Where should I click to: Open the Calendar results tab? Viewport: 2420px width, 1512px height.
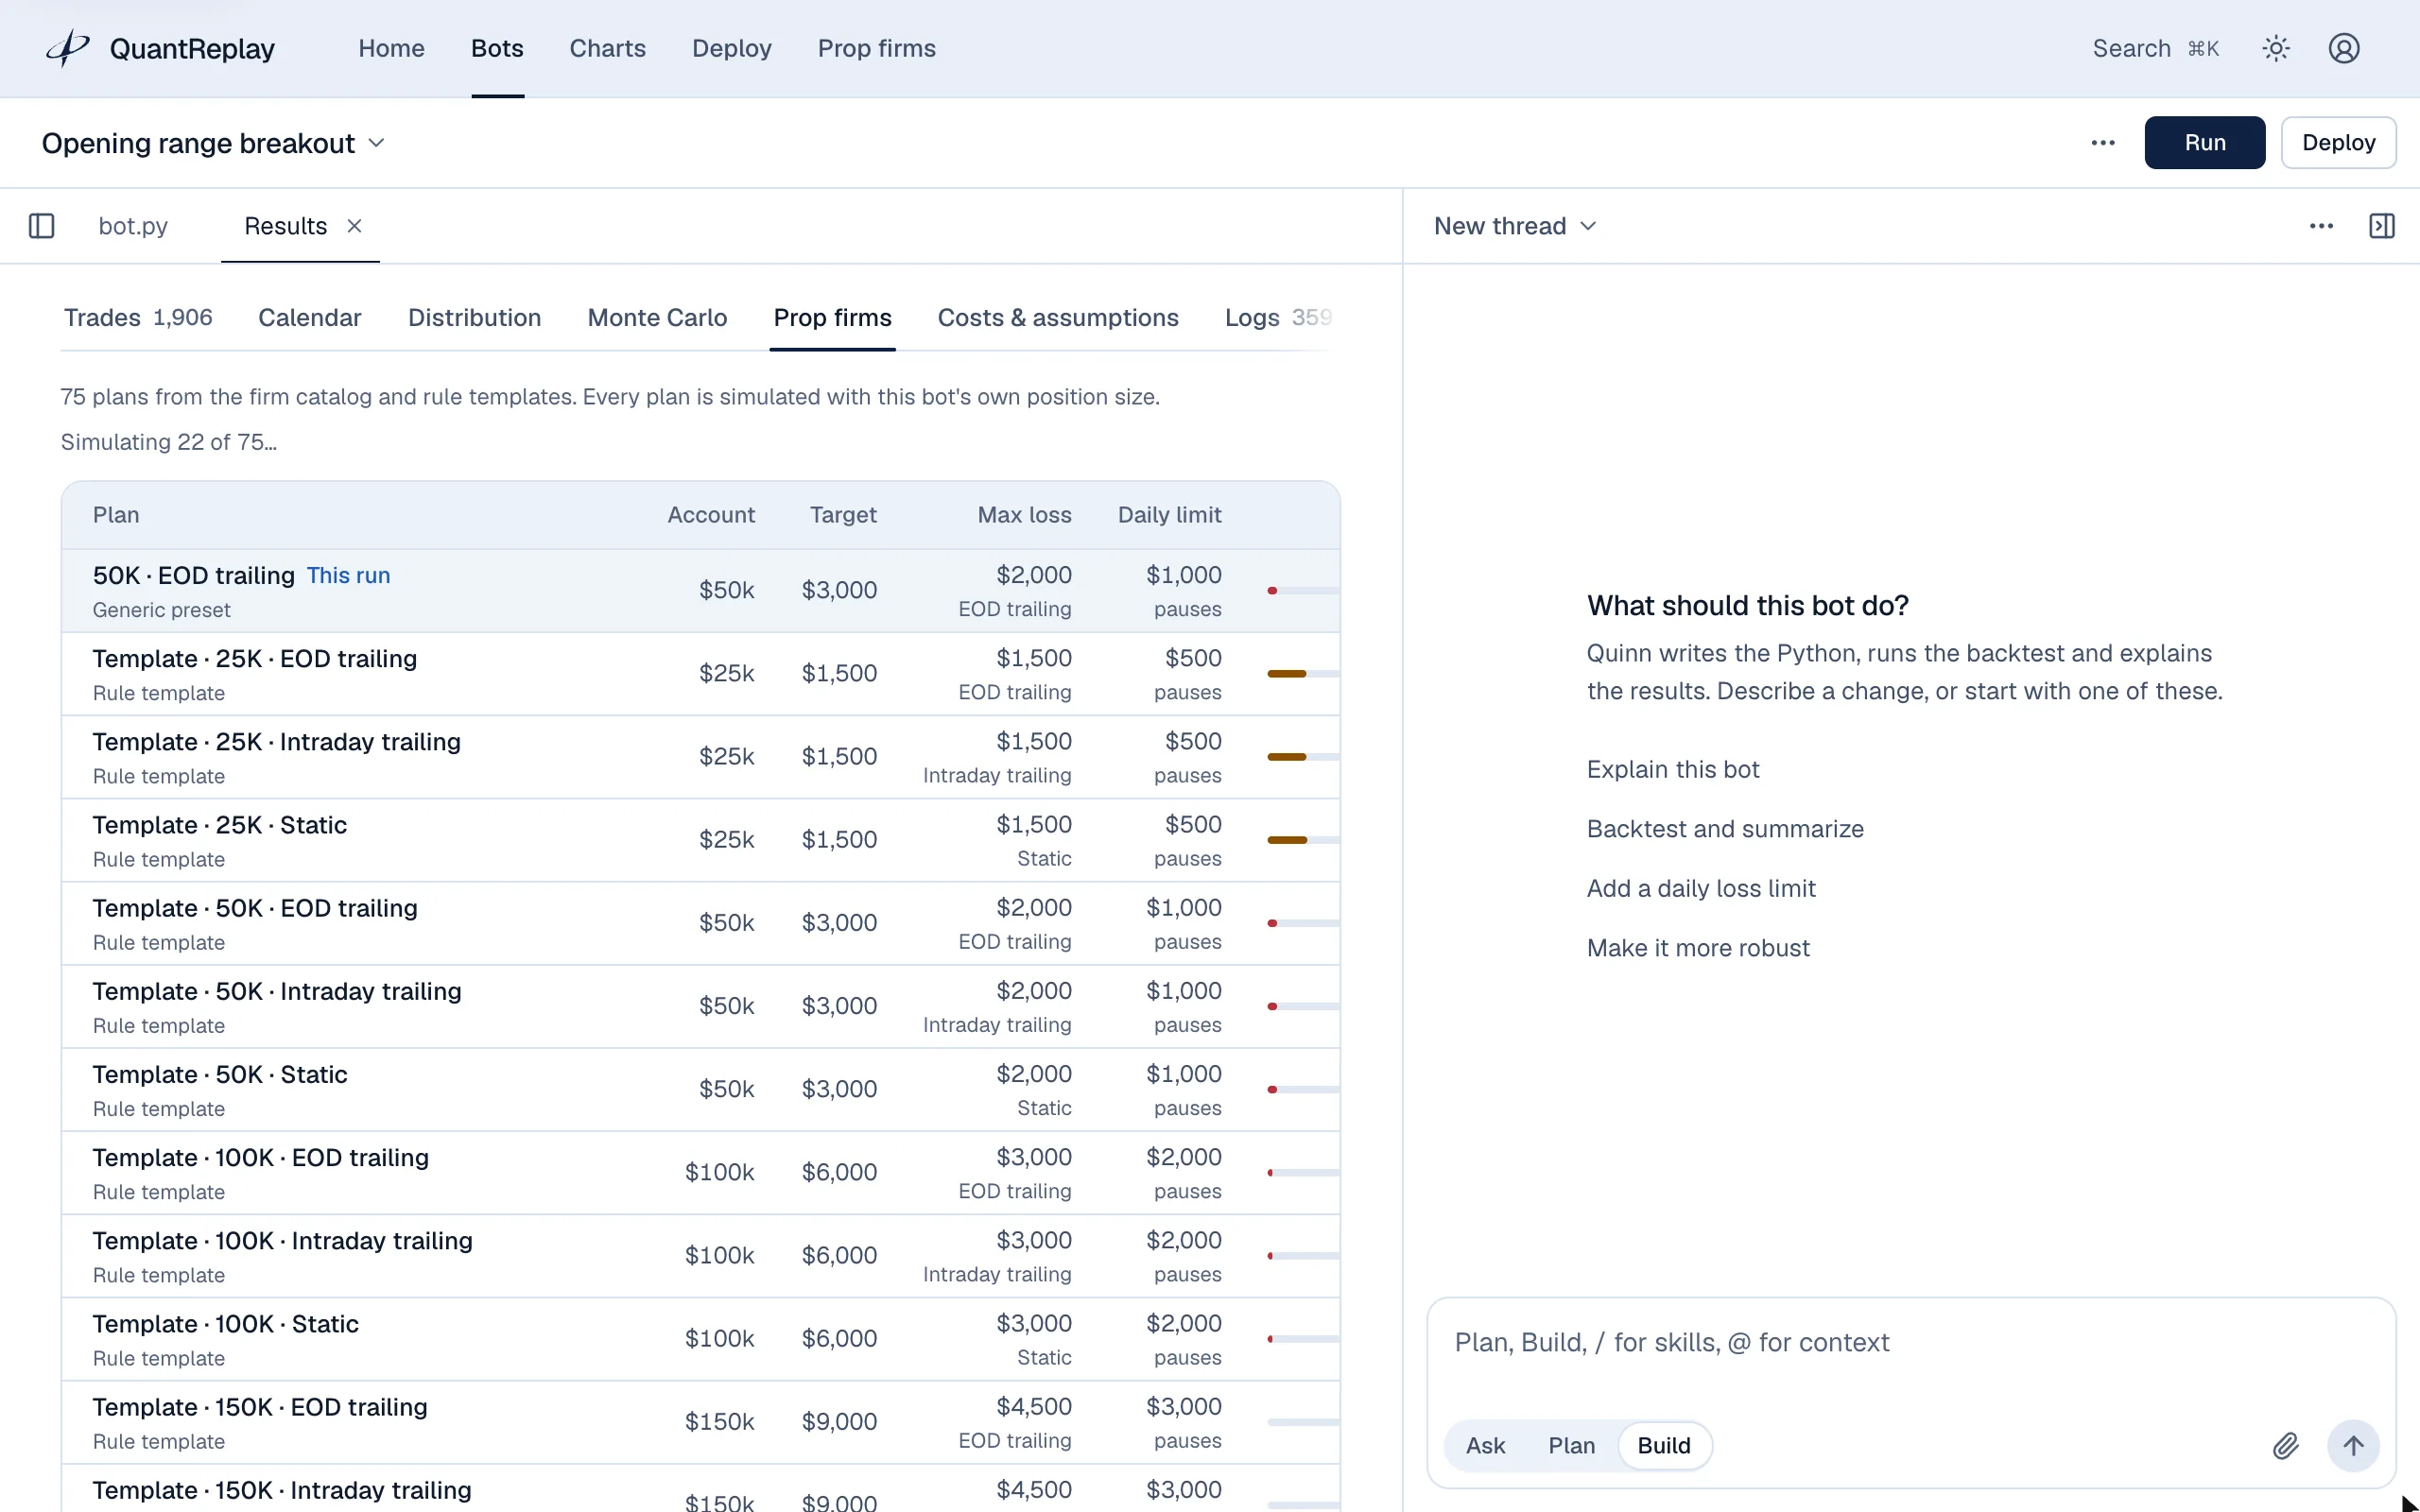click(309, 317)
